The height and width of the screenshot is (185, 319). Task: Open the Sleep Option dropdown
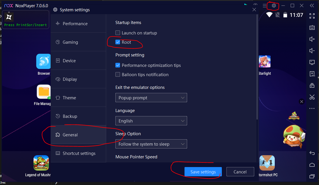(x=151, y=144)
